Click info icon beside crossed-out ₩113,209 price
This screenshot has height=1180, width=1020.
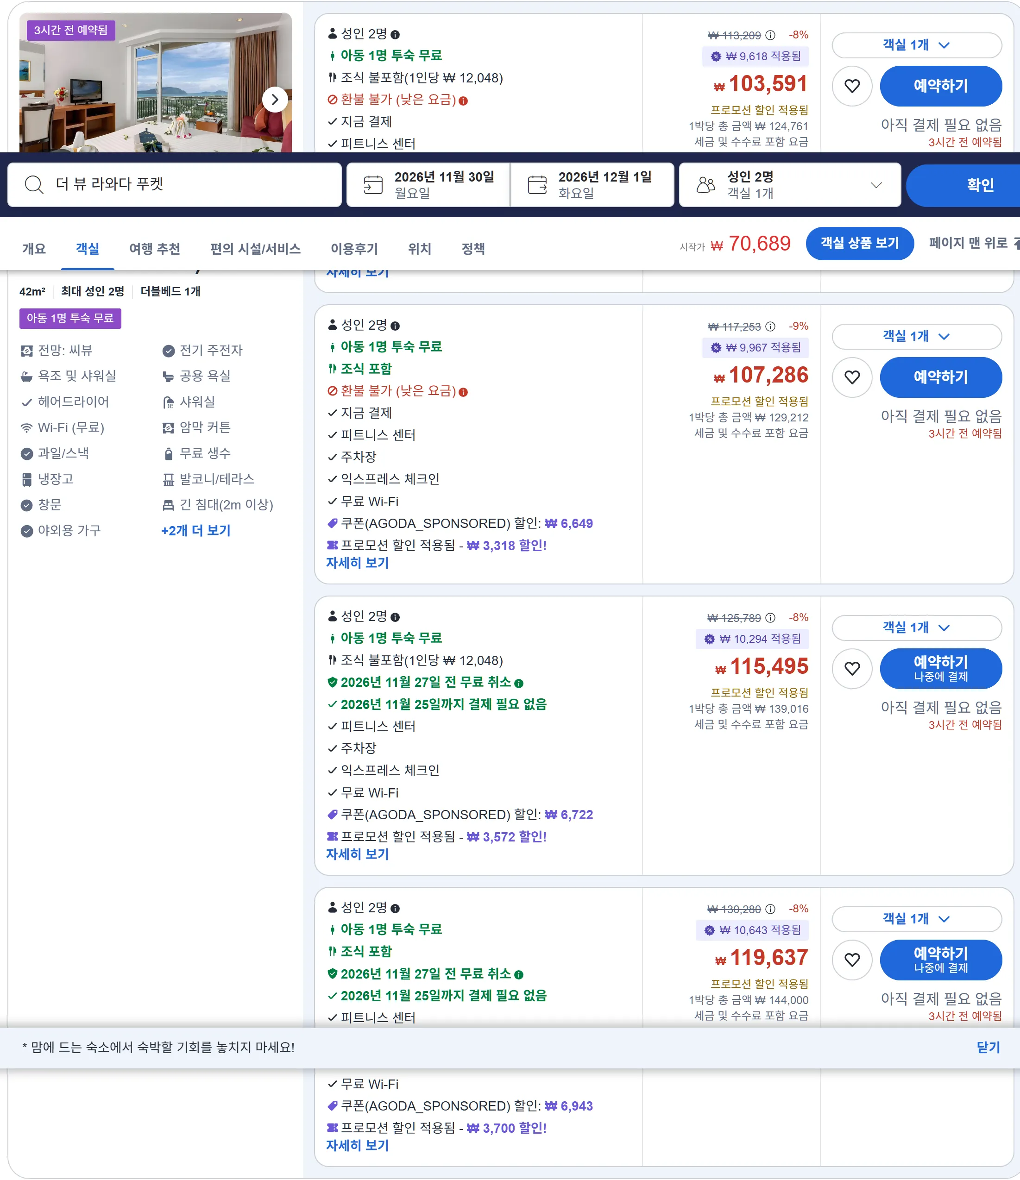pos(770,35)
